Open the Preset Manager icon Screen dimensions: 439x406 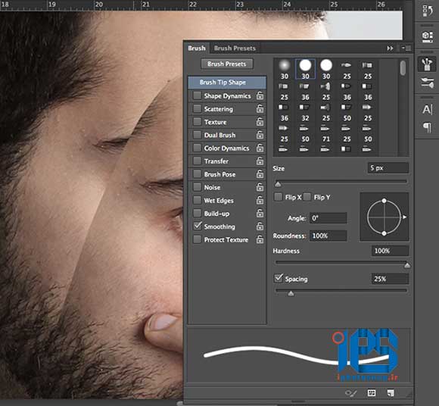tap(371, 393)
